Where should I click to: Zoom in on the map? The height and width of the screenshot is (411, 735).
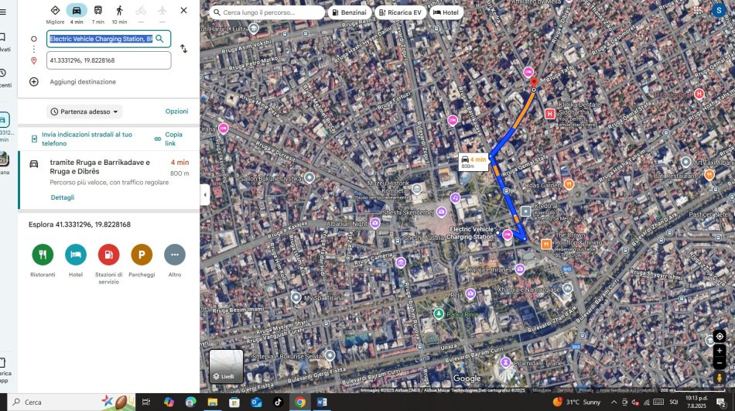click(720, 350)
